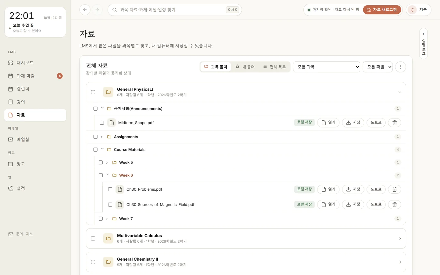Image resolution: width=440 pixels, height=275 pixels.
Task: Delete Ch30_Sources_of_Magnetic_Field.pdf with trash icon
Action: tap(394, 204)
